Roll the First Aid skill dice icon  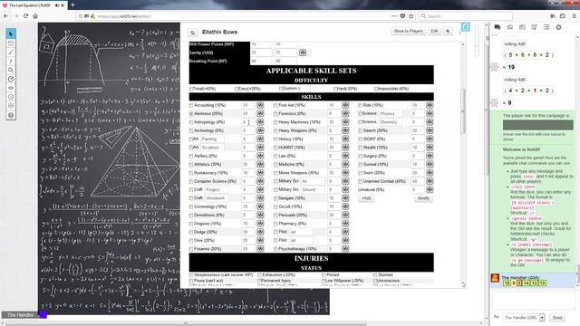click(x=345, y=105)
